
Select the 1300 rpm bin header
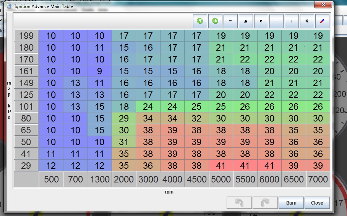coord(100,179)
